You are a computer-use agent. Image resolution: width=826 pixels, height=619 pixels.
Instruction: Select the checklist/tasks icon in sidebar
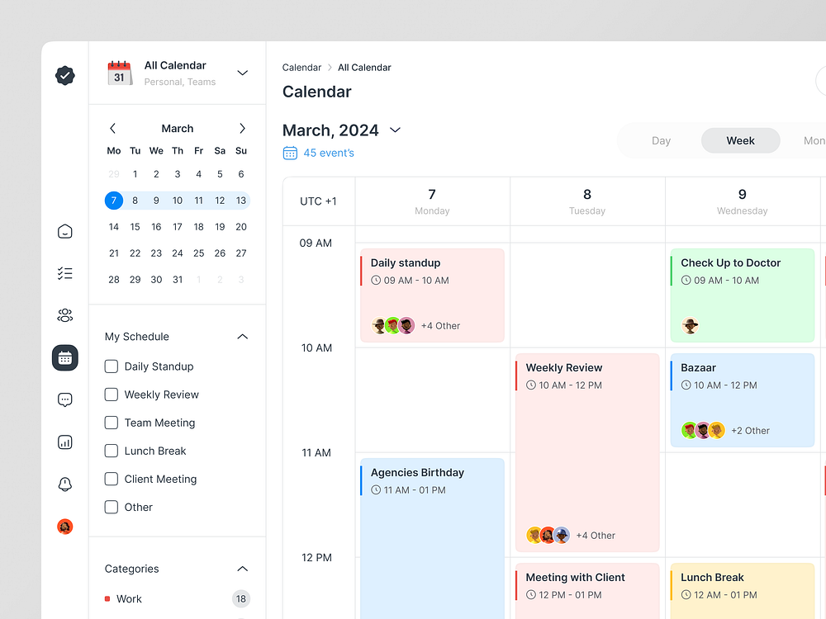(64, 272)
